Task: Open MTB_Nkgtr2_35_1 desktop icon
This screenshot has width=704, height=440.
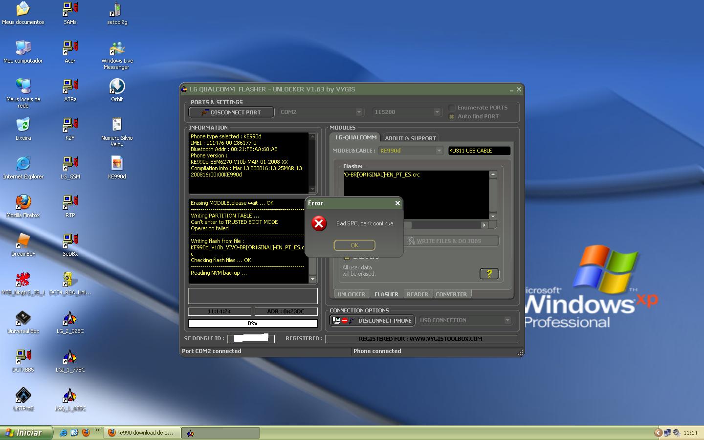Action: 23,284
